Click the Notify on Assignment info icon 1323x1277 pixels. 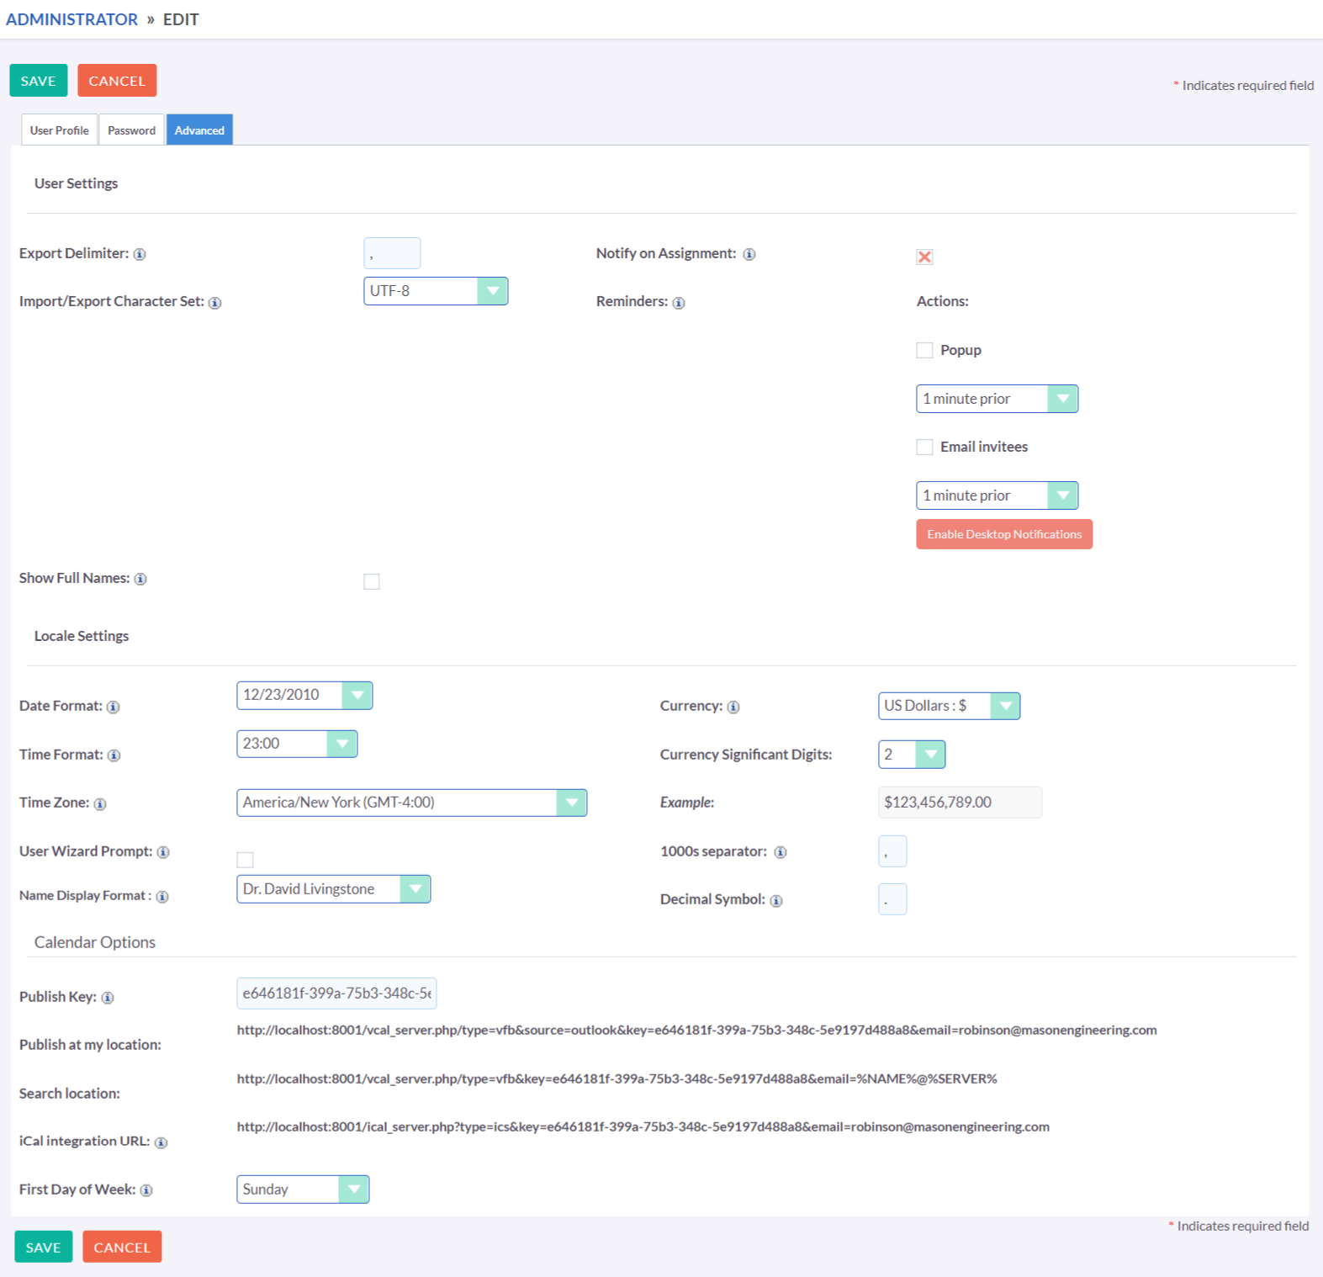pyautogui.click(x=749, y=254)
